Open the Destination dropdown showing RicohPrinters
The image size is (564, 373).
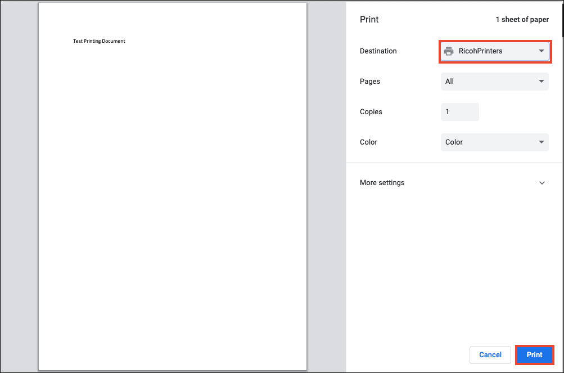tap(495, 51)
